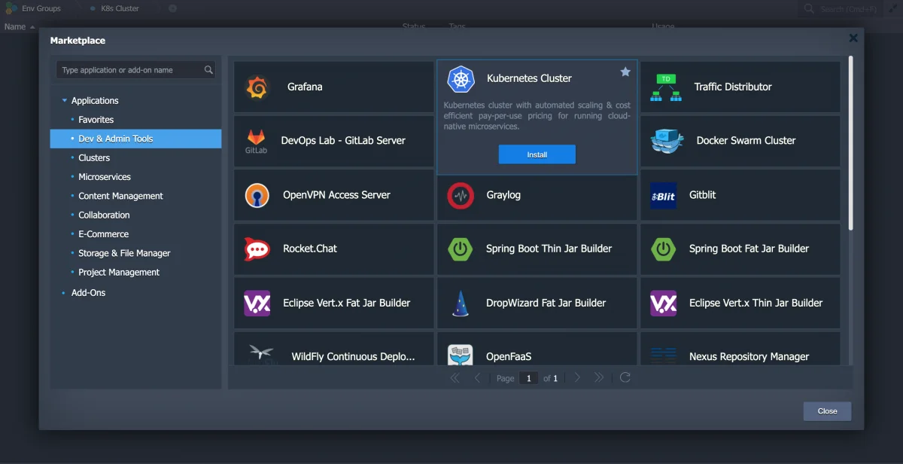The height and width of the screenshot is (464, 903).
Task: Select the Nexus Repository Manager title
Action: (749, 357)
